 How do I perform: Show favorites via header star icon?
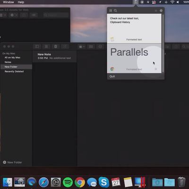pos(156,11)
